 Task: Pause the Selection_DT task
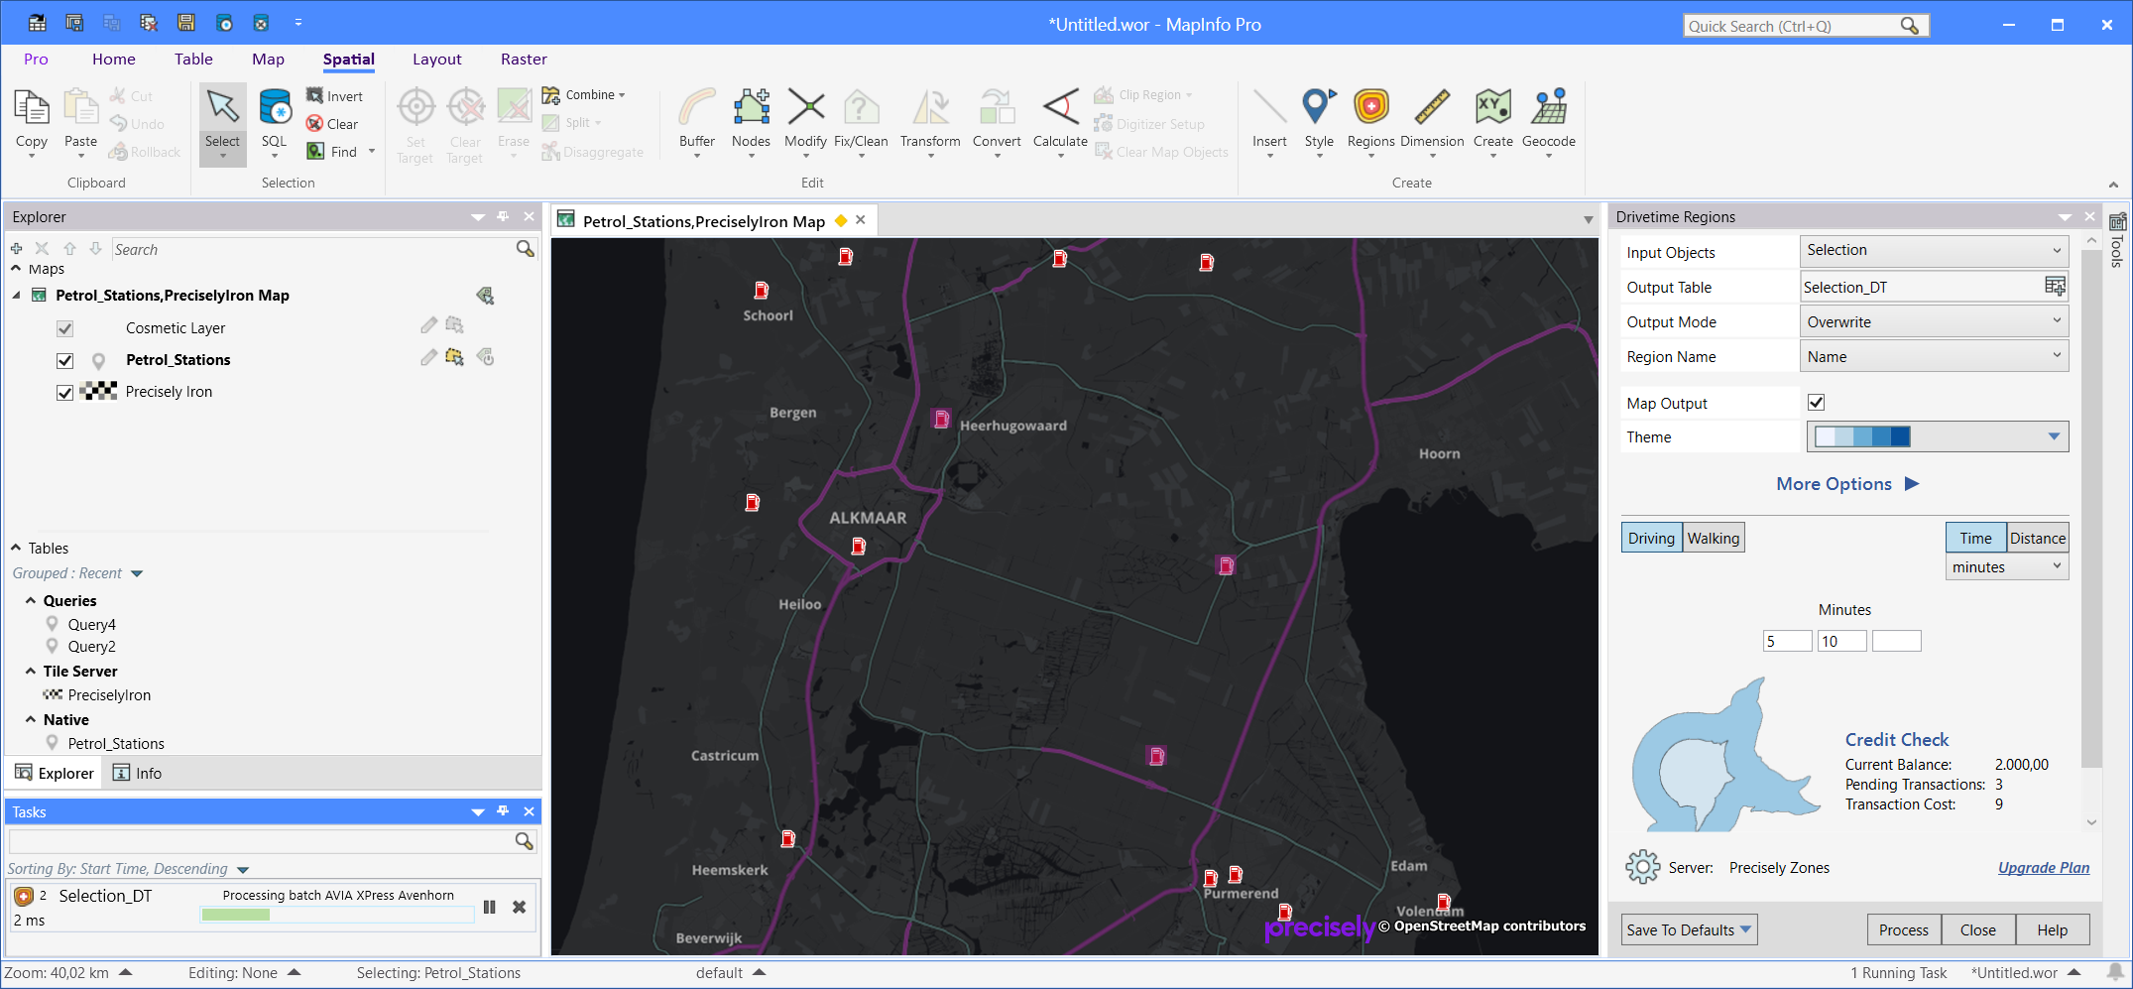click(489, 907)
